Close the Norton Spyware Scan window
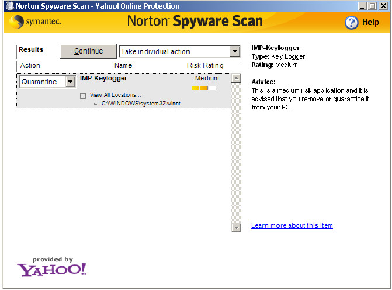The image size is (392, 290). click(383, 6)
